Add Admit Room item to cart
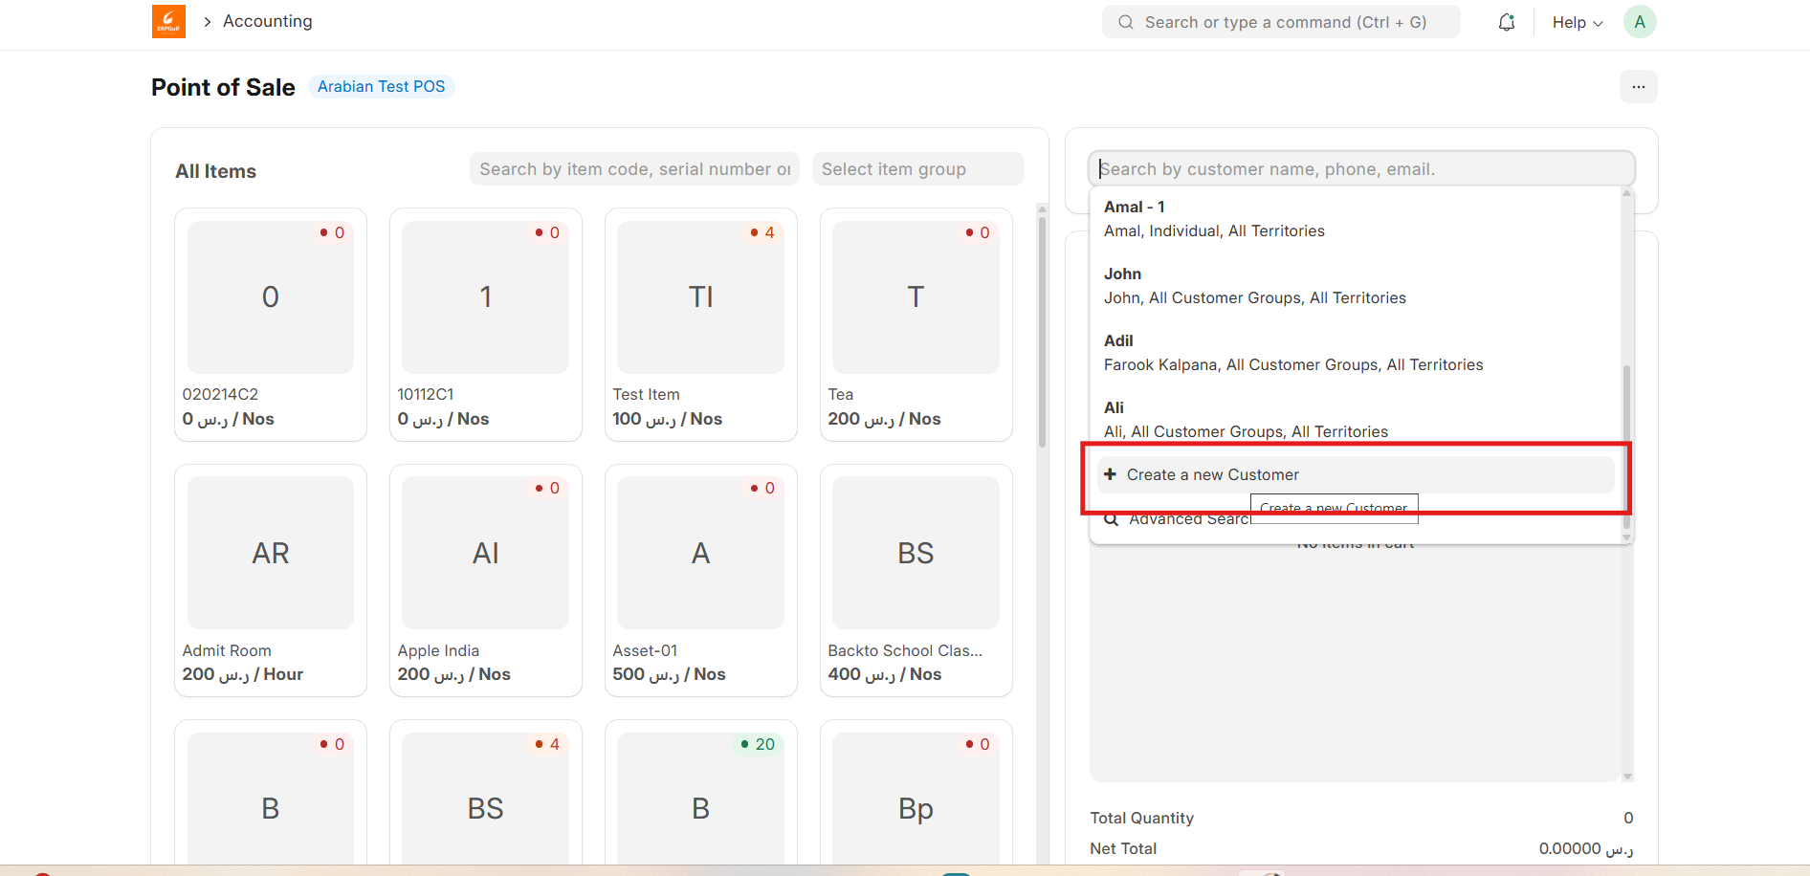The height and width of the screenshot is (876, 1810). pyautogui.click(x=271, y=580)
